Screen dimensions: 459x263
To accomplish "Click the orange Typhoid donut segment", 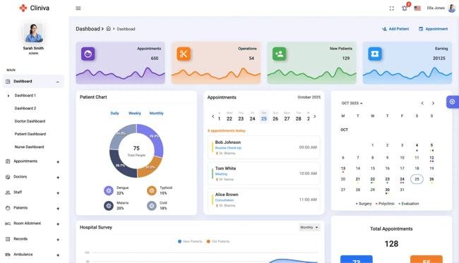I will tap(150, 168).
